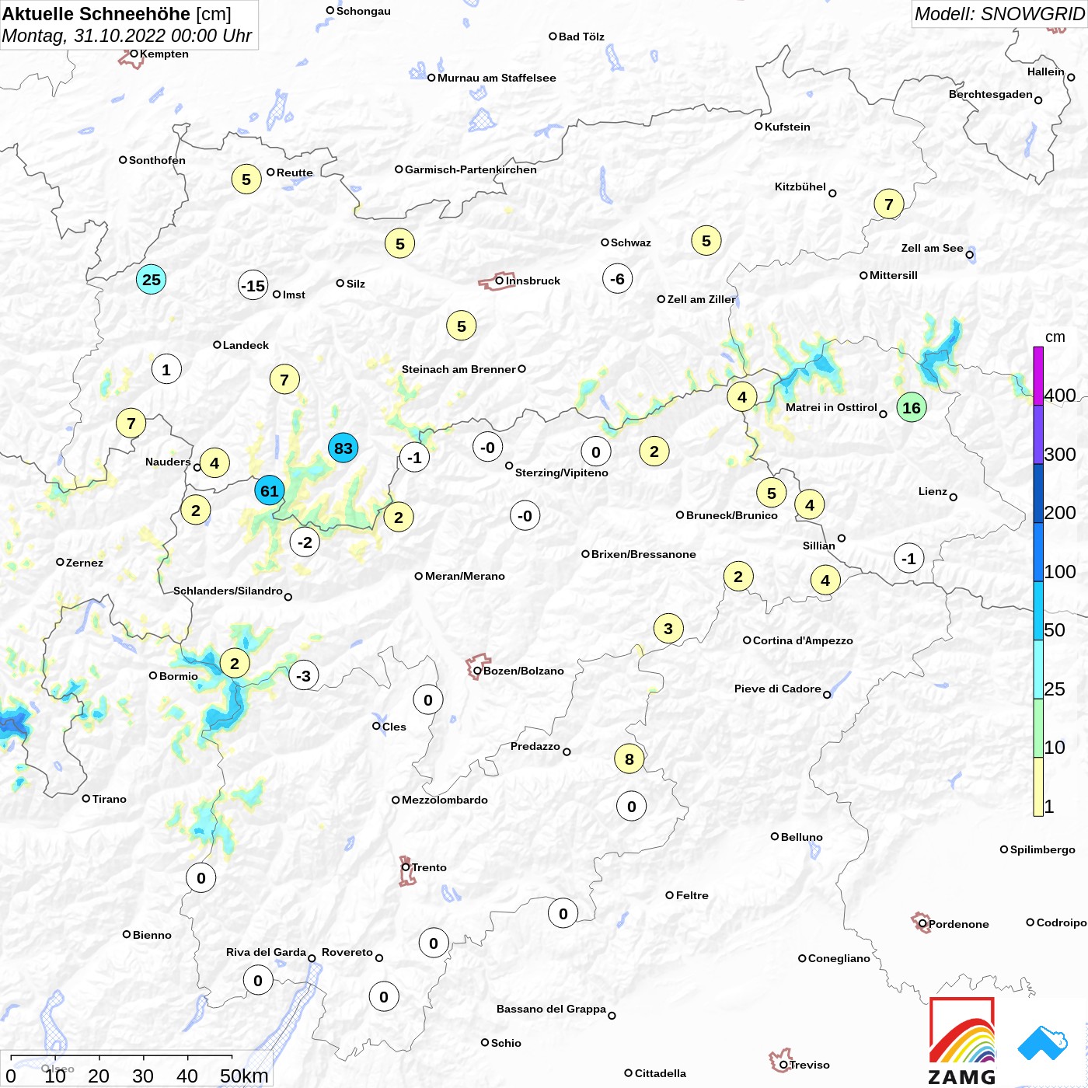
Task: Click the yellow 1-10 cm legend color
Action: pyautogui.click(x=1038, y=787)
